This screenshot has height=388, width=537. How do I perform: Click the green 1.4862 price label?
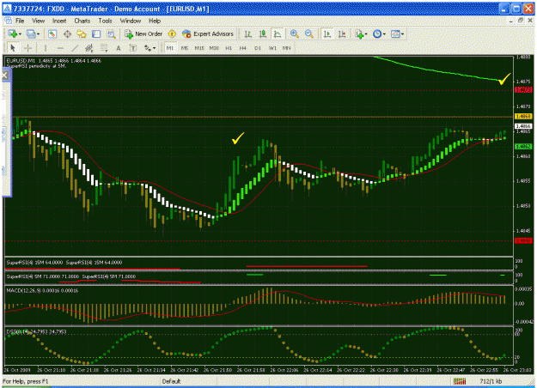pyautogui.click(x=523, y=147)
